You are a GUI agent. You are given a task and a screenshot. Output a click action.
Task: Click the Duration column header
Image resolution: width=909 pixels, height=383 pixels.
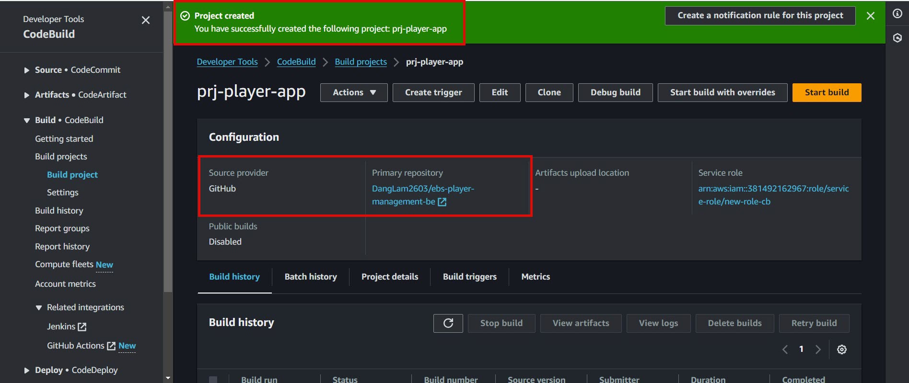click(708, 379)
